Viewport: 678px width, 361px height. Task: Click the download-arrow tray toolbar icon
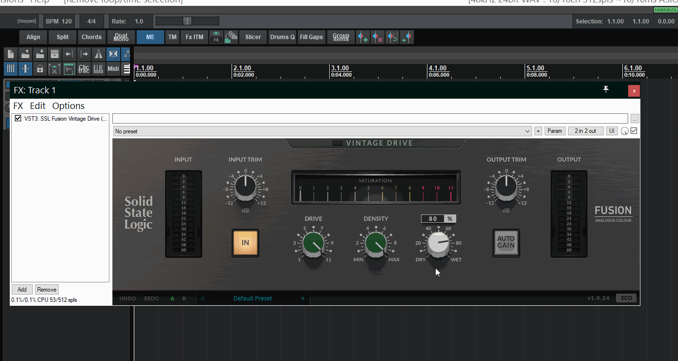click(40, 54)
